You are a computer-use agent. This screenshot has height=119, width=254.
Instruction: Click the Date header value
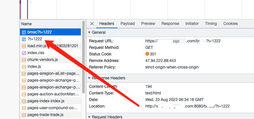[174, 100]
